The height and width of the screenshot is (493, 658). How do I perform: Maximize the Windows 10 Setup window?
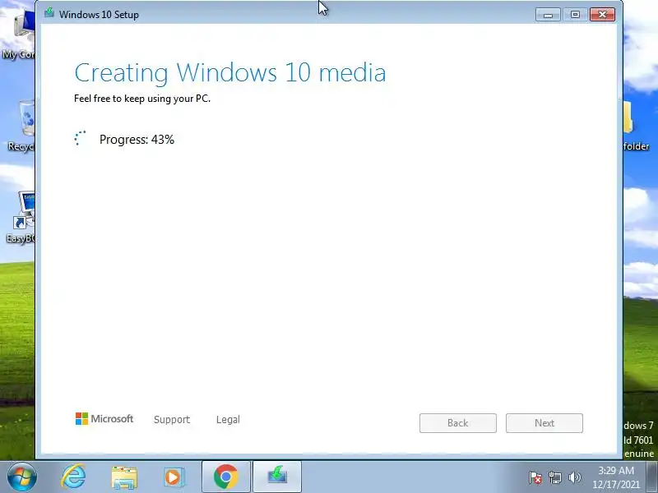pyautogui.click(x=575, y=15)
